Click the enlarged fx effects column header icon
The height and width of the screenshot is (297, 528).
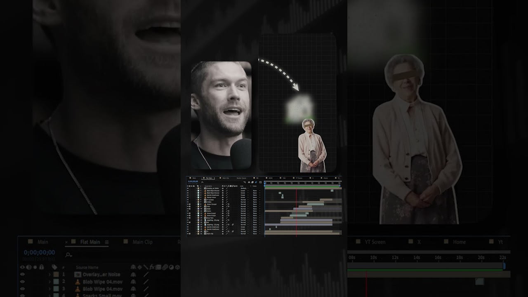pyautogui.click(x=152, y=267)
